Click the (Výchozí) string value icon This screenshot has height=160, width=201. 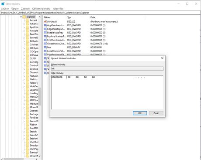pyautogui.click(x=45, y=22)
